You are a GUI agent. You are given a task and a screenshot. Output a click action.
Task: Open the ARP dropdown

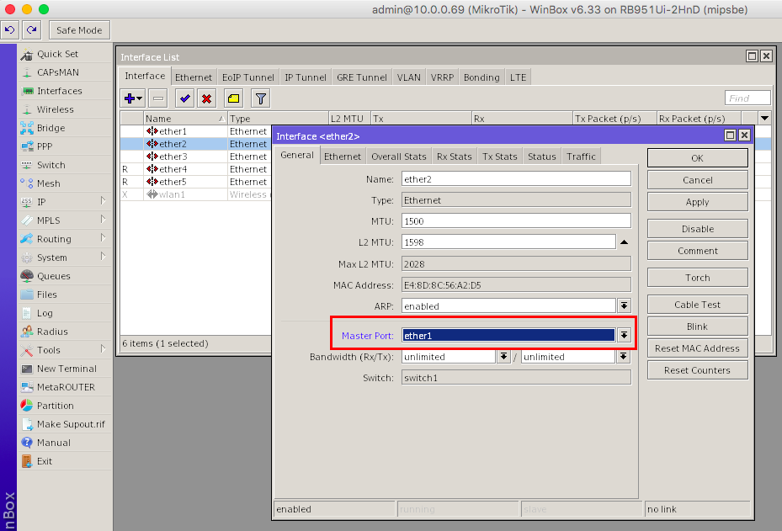coord(624,305)
